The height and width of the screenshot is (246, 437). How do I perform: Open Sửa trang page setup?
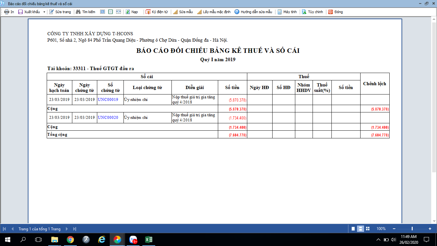(x=60, y=12)
